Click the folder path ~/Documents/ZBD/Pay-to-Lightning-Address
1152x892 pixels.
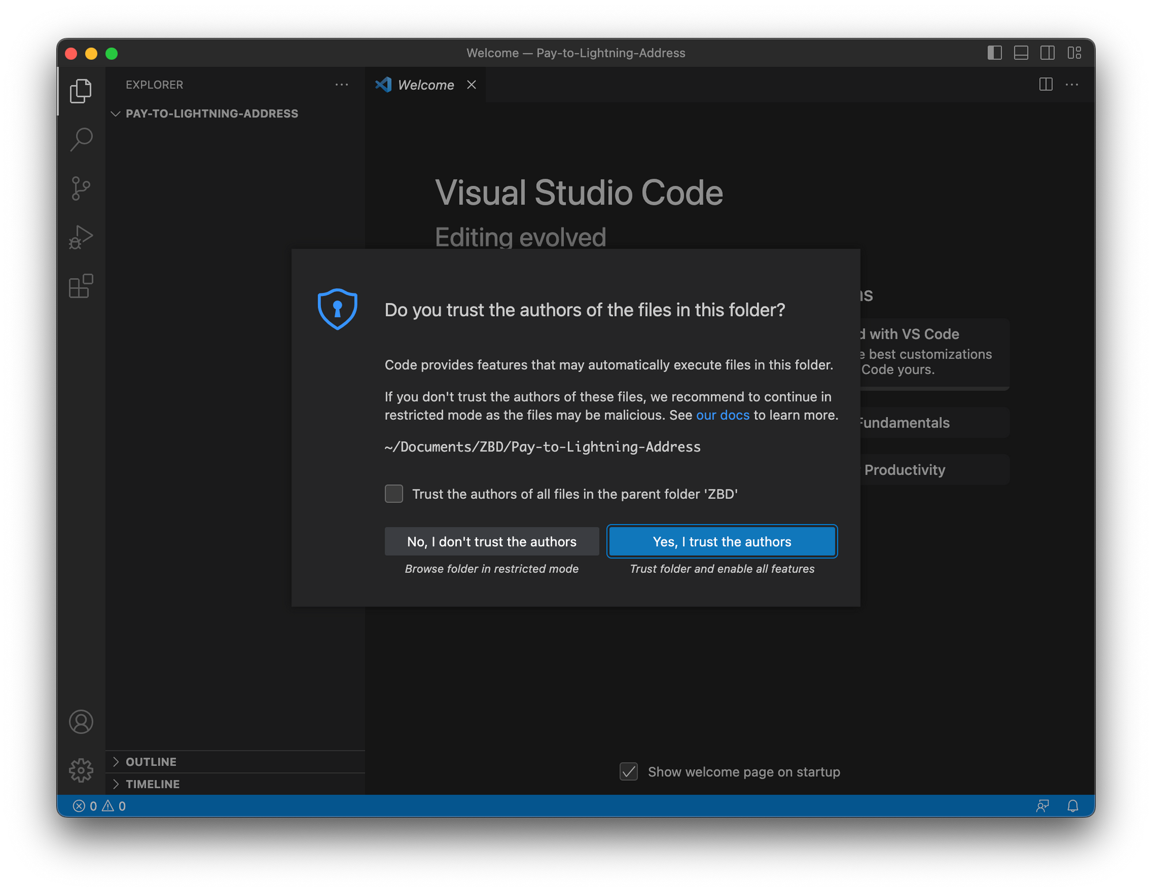click(x=543, y=447)
